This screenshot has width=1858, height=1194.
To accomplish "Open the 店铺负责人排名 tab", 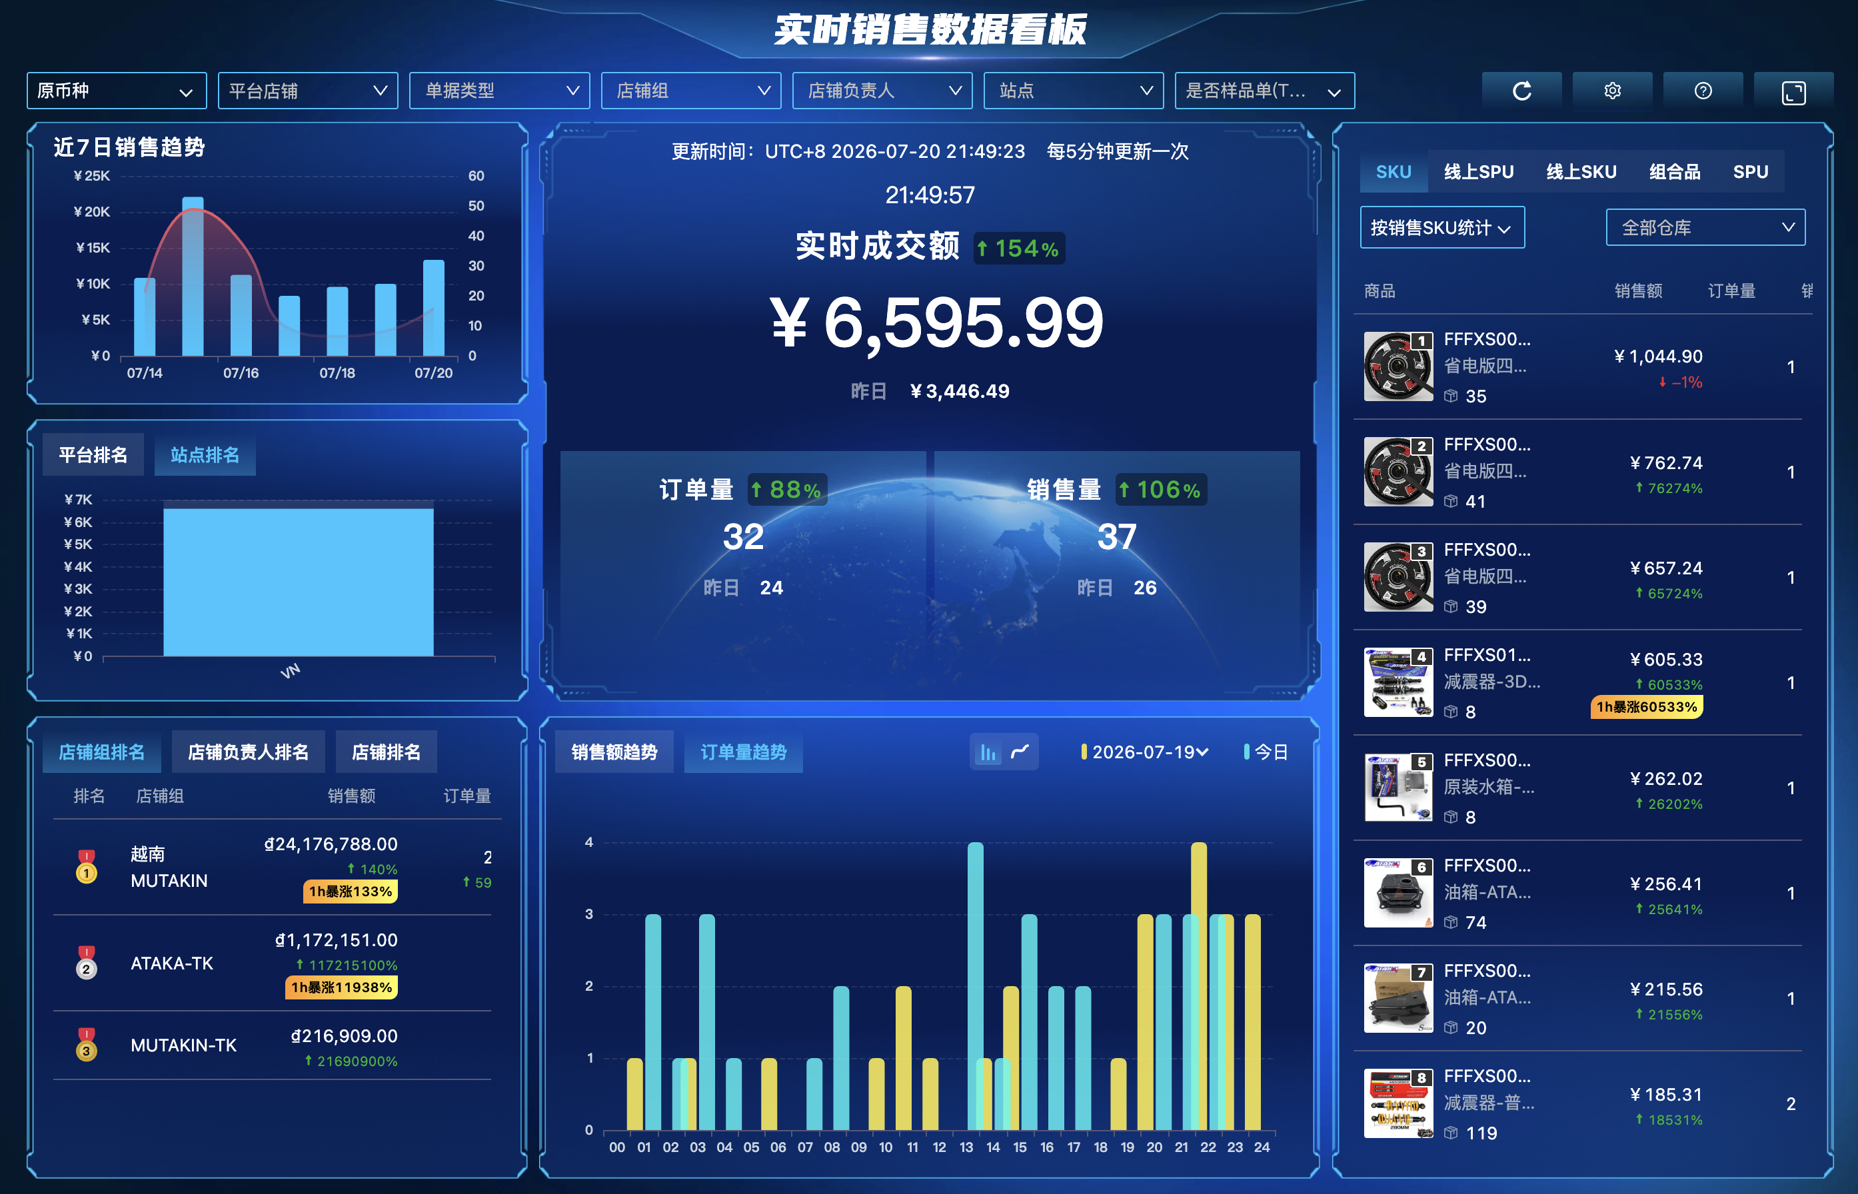I will coord(248,752).
